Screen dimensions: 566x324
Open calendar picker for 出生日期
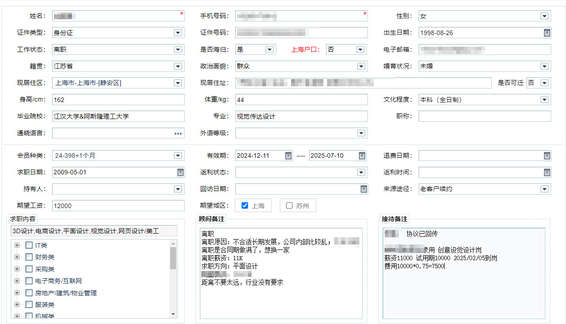[547, 33]
